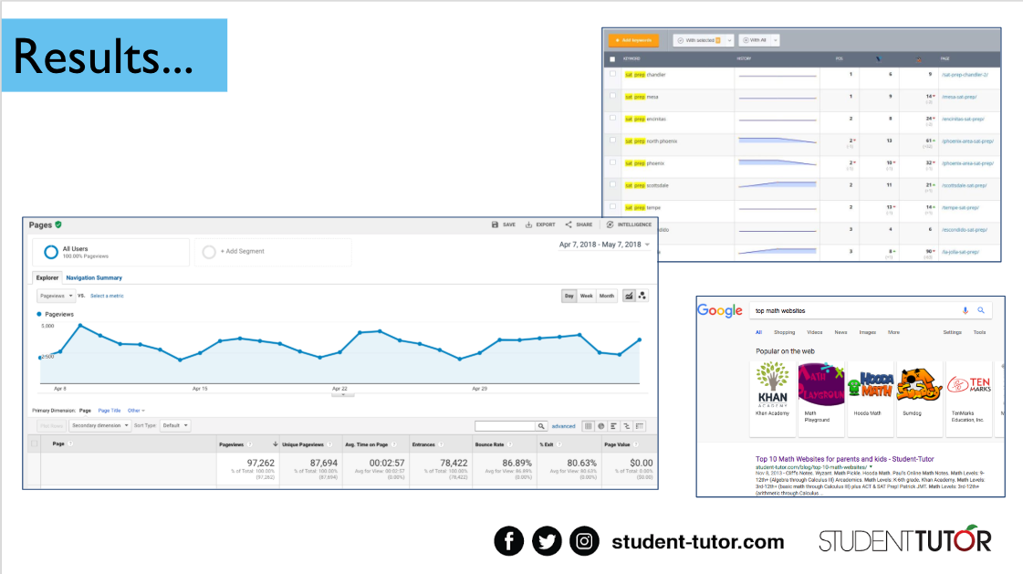Click 'Select a metric' link
Screen dimensions: 1023x574
107,297
